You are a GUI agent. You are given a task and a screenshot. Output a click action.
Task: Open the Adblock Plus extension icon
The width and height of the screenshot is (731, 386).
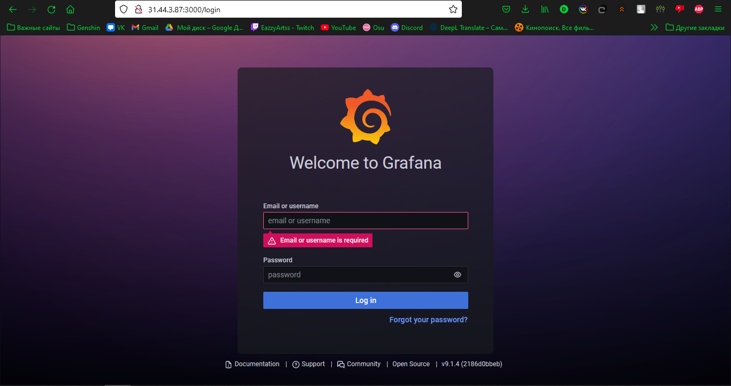tap(698, 9)
